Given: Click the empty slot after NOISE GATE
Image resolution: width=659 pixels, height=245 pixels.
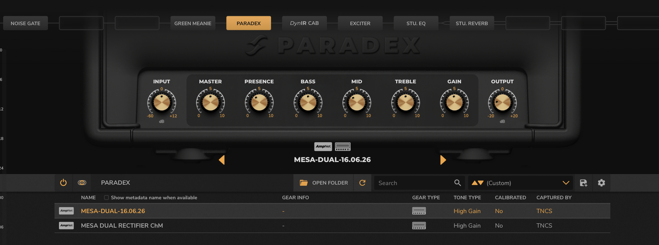Looking at the screenshot, I should tap(81, 23).
